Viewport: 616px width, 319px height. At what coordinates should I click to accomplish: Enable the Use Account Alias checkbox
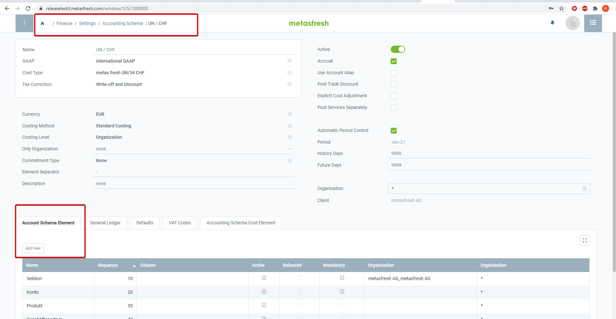click(x=393, y=73)
